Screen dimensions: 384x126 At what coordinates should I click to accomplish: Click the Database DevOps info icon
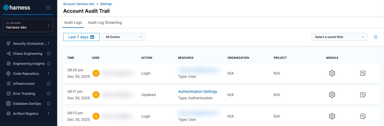(49, 103)
